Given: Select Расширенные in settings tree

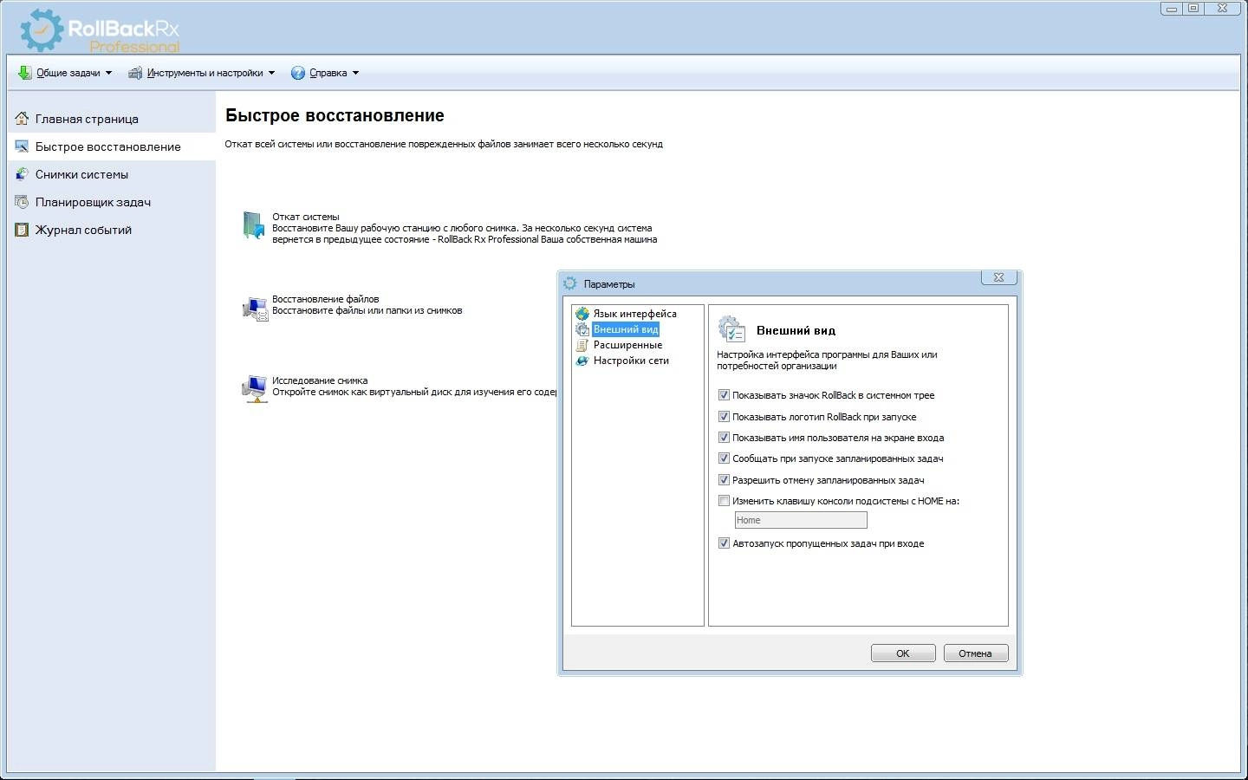Looking at the screenshot, I should tap(627, 345).
